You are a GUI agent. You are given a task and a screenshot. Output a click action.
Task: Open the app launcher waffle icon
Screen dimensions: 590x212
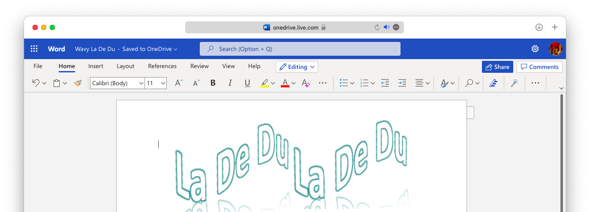[34, 49]
